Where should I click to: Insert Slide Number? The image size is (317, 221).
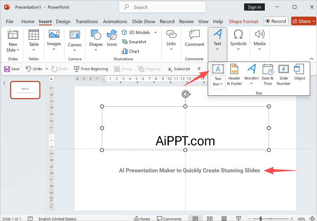pos(283,75)
